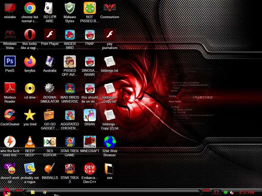Screen dimensions: 262x196
Task: Open the FNAF Angry Birds icon
Action: click(x=90, y=35)
